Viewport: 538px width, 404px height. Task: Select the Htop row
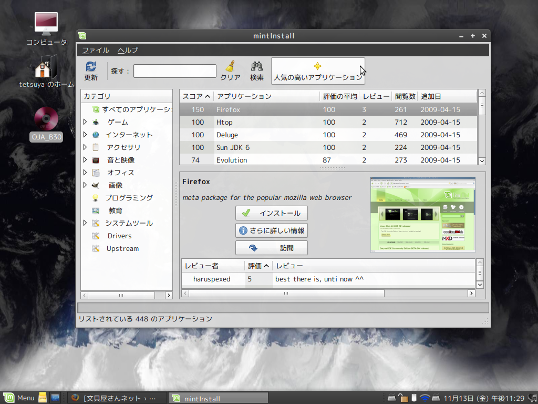click(x=328, y=122)
